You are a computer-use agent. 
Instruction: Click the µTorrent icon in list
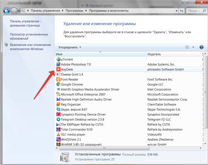(x=58, y=59)
